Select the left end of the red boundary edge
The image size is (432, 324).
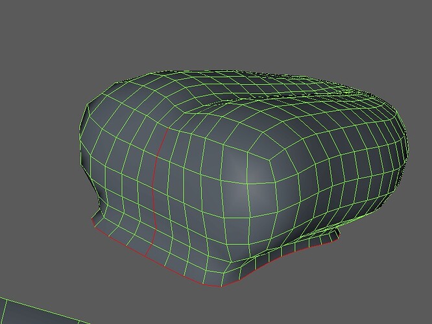pyautogui.click(x=92, y=219)
